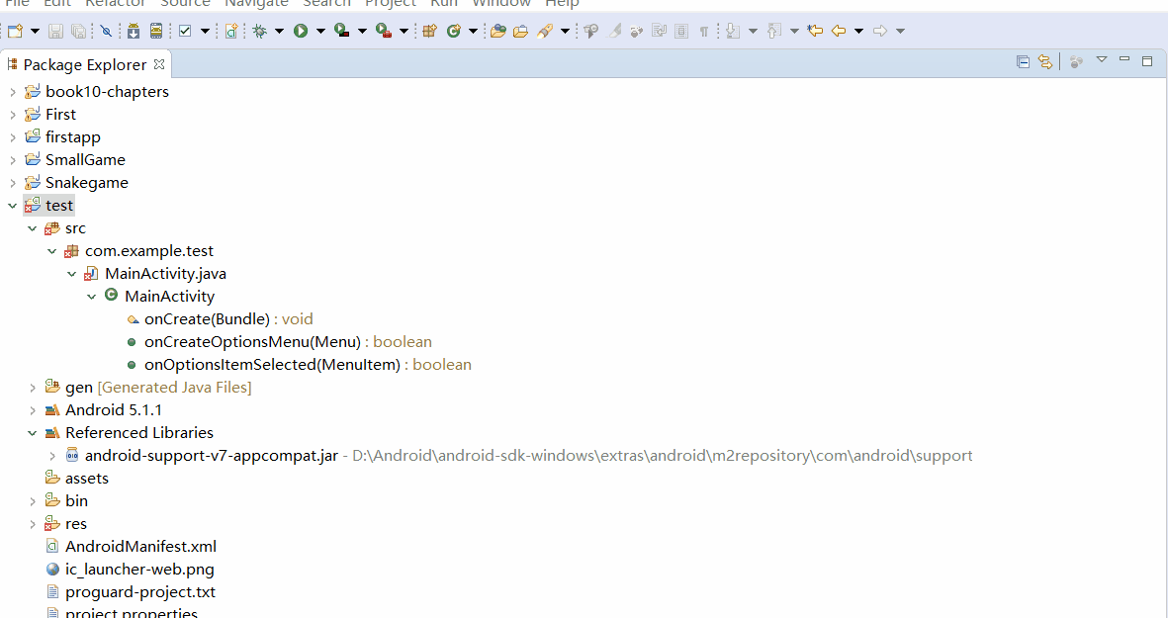
Task: Click the Save toolbar icon
Action: [x=55, y=32]
